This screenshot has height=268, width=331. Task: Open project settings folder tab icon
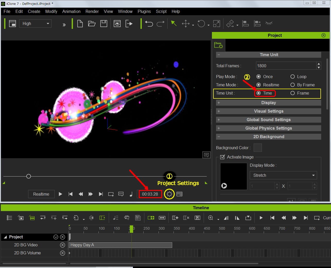(218, 45)
